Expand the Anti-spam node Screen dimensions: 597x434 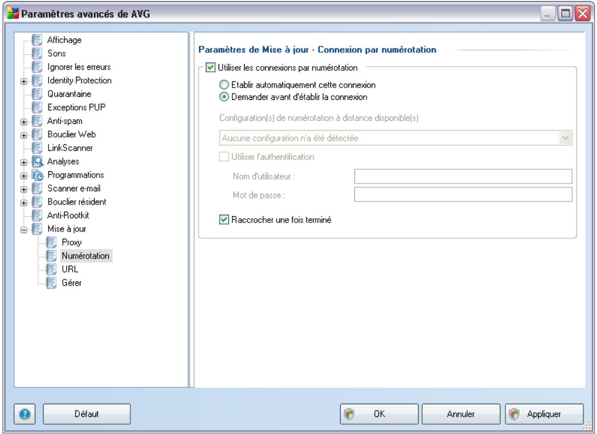click(24, 121)
